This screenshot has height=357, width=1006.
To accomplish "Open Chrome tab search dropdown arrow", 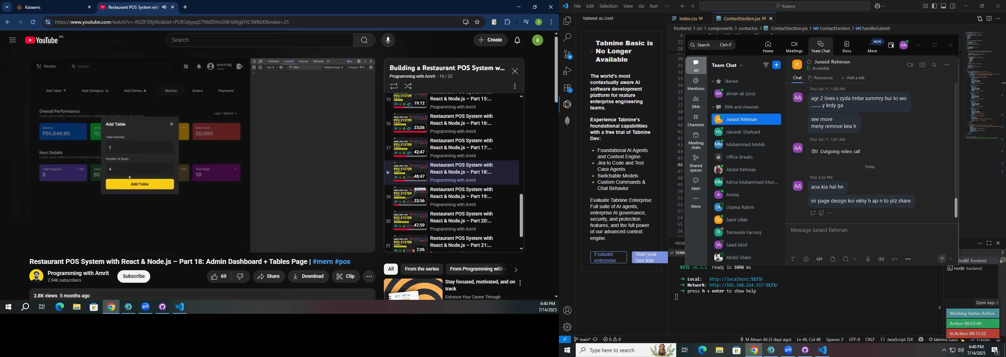I will tap(7, 7).
